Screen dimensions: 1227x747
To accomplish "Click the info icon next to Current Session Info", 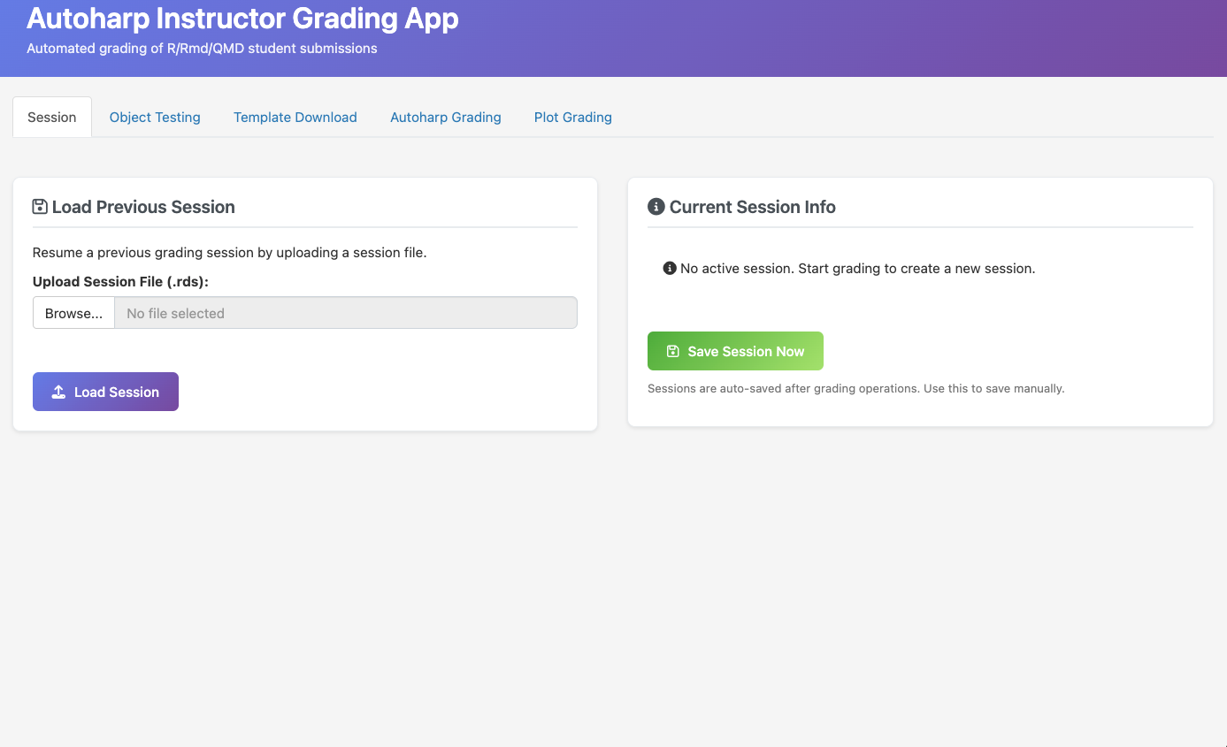I will pyautogui.click(x=655, y=206).
